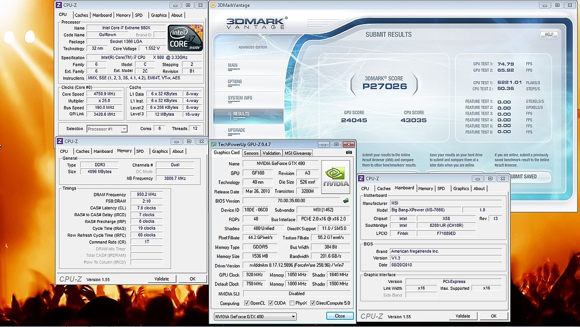Click the Core Speed field 4750.9 MHz

pyautogui.click(x=105, y=94)
